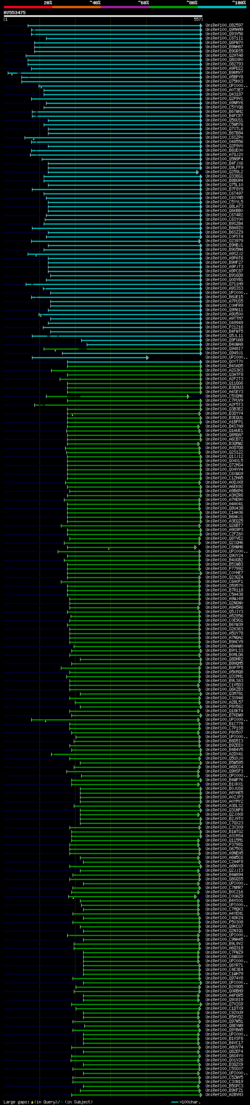The height and width of the screenshot is (1105, 250).
Task: Select hit label UniRef100_A2F5T3
Action: 224,405
